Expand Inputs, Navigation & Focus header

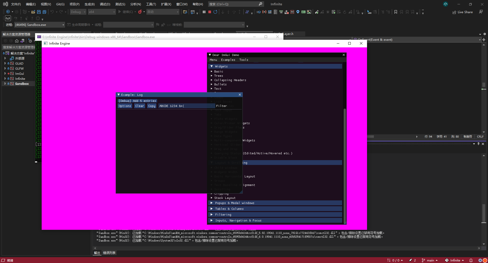point(275,220)
